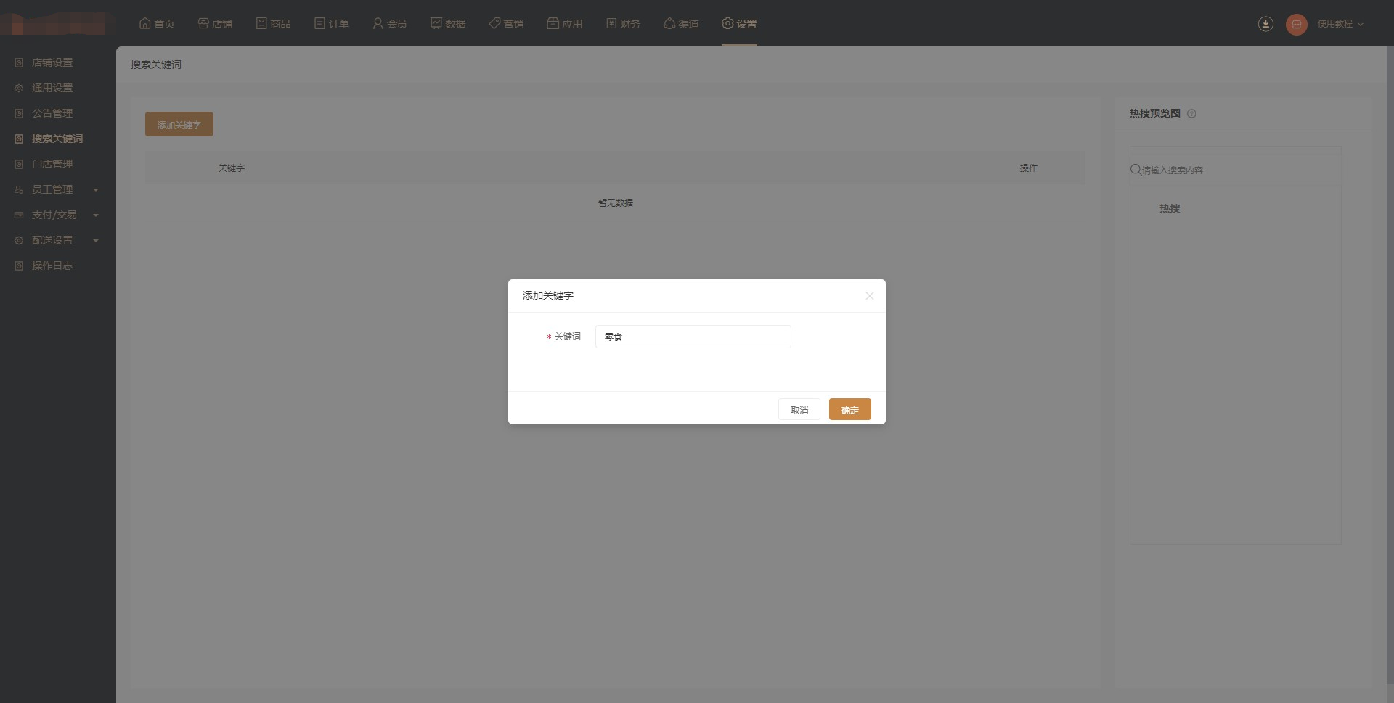This screenshot has width=1394, height=703.
Task: Click the help icon beside 热搜预览图
Action: [1191, 114]
